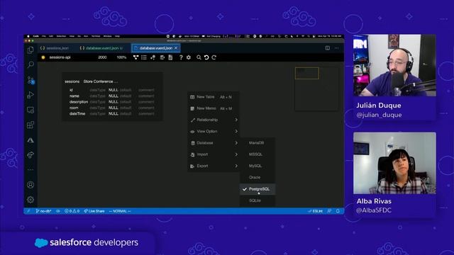This screenshot has height=255, width=454.
Task: Select MSSQL database option
Action: (x=258, y=154)
